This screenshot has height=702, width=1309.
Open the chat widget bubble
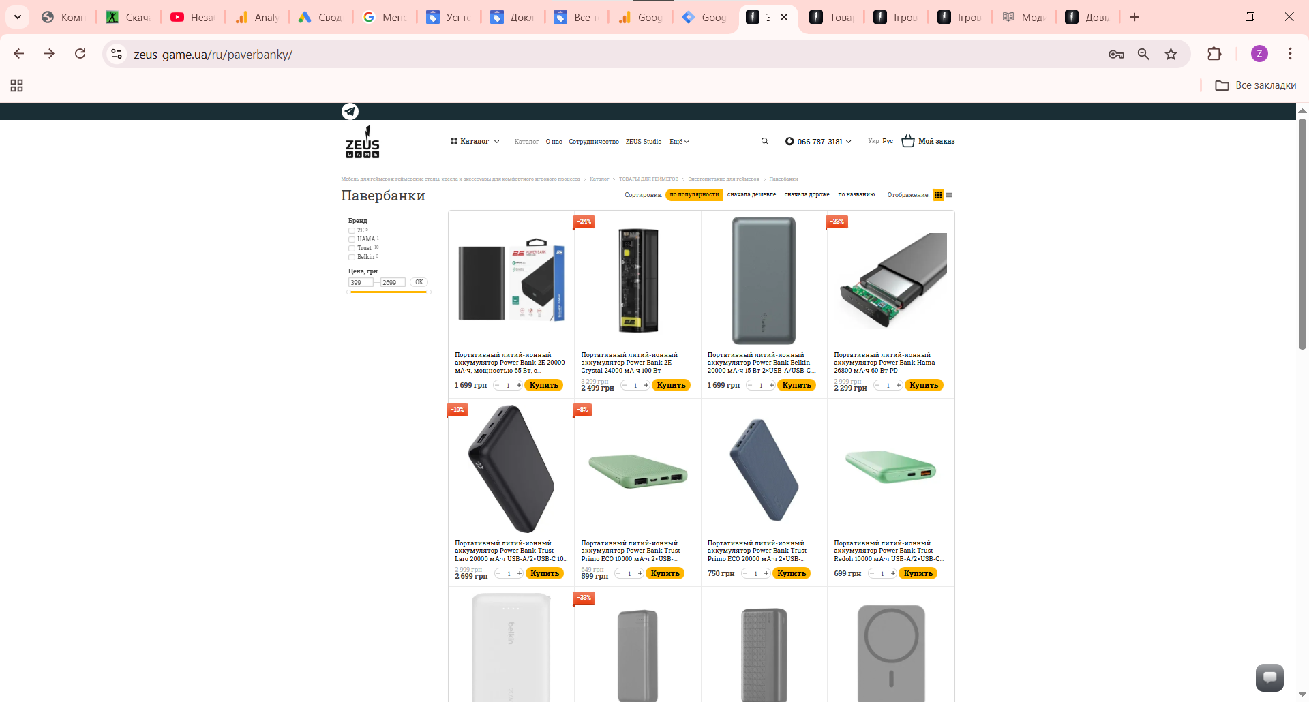point(1269,677)
